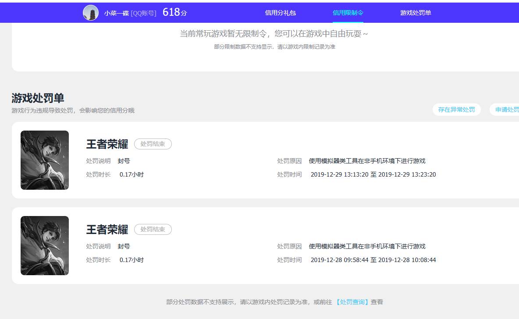This screenshot has width=519, height=319.
Task: Click the 王者荣耀 title of the second record
Action: 107,229
